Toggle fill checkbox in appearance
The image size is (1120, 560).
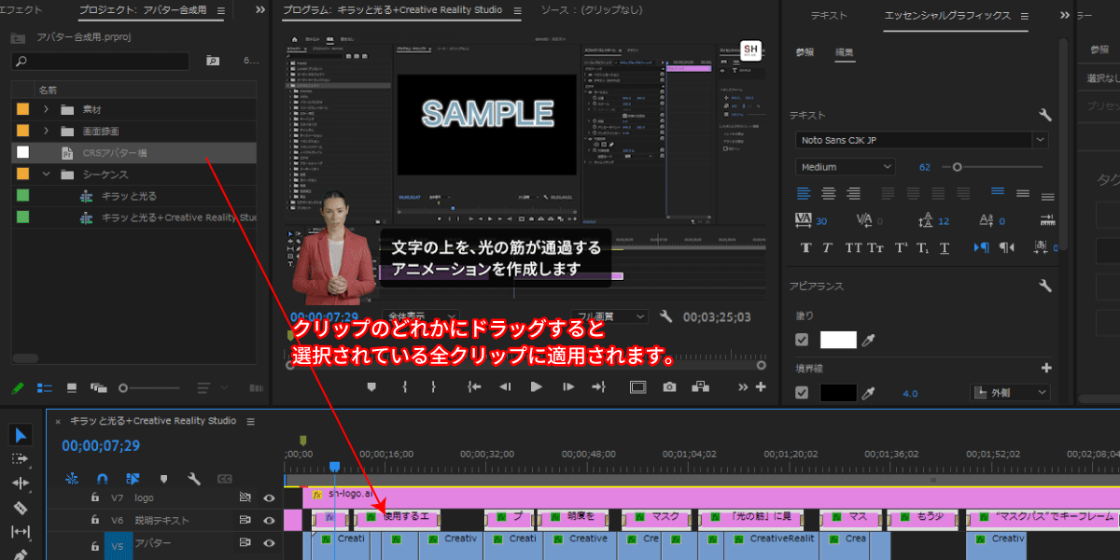tap(801, 340)
